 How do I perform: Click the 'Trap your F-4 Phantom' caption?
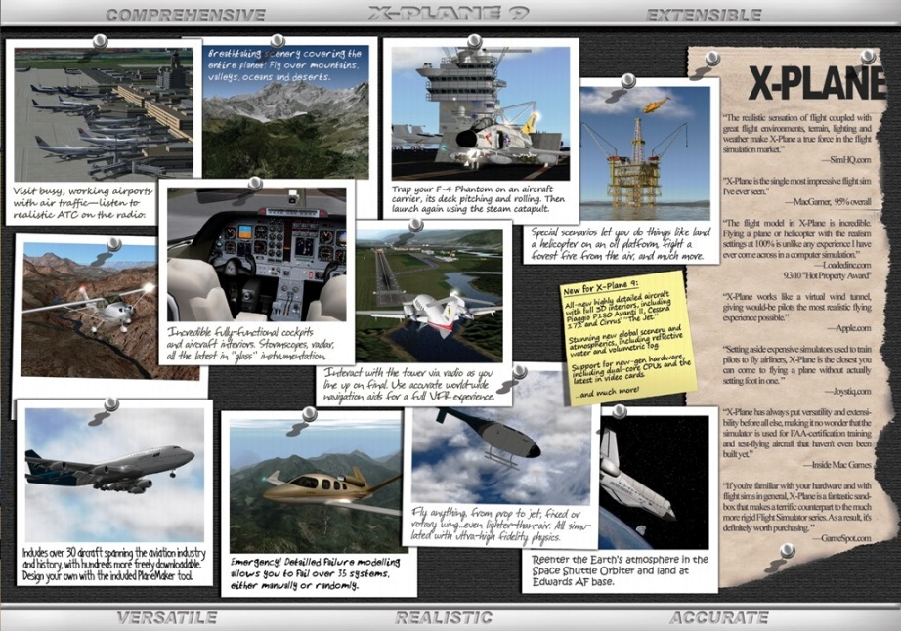[478, 198]
